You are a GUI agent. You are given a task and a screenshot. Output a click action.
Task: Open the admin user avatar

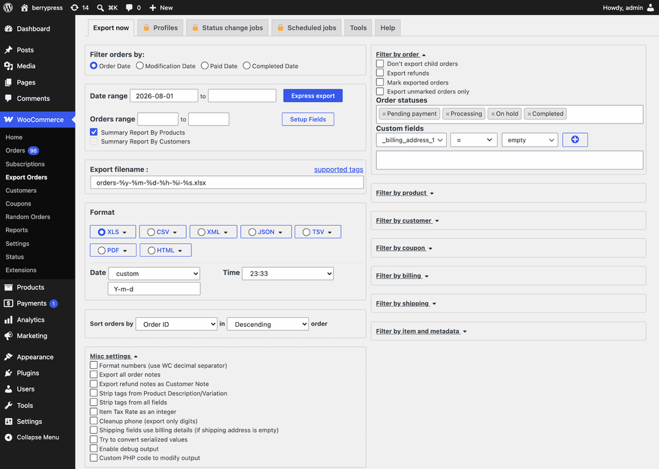(x=650, y=8)
